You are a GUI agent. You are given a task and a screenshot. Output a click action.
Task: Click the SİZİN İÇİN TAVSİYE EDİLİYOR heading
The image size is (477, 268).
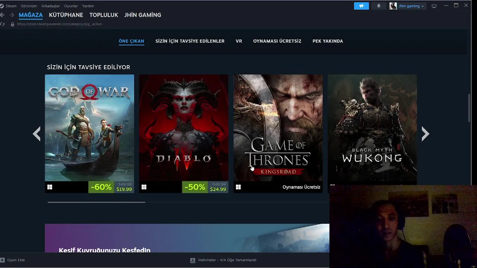[89, 67]
